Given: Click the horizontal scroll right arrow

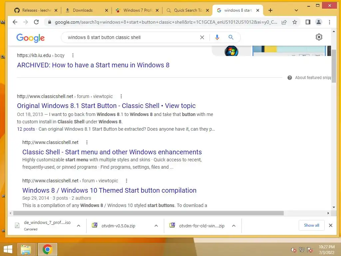Looking at the screenshot, I should click(x=328, y=213).
